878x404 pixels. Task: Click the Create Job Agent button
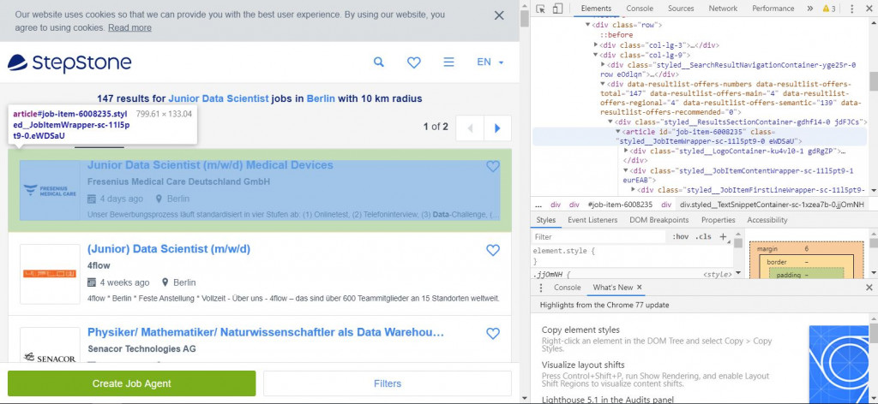click(131, 383)
